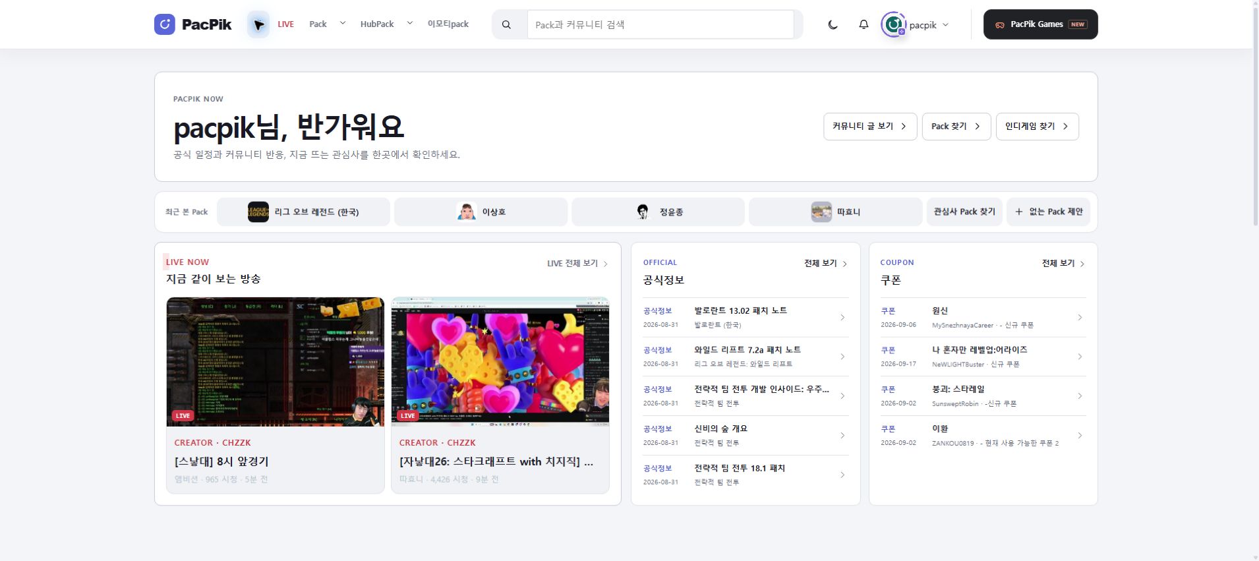Screen dimensions: 1259x561
Task: Expand the HubPack dropdown chevron
Action: coord(409,23)
